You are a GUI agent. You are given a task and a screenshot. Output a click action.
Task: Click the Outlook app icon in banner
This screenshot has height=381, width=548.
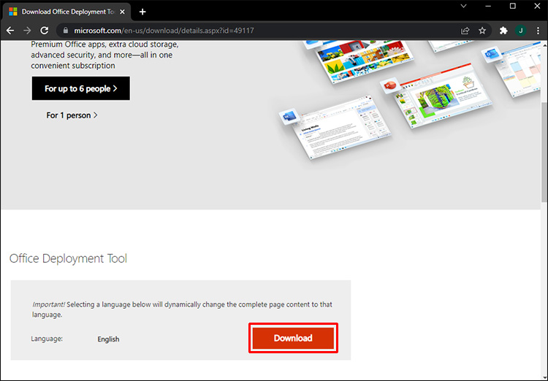pos(490,54)
